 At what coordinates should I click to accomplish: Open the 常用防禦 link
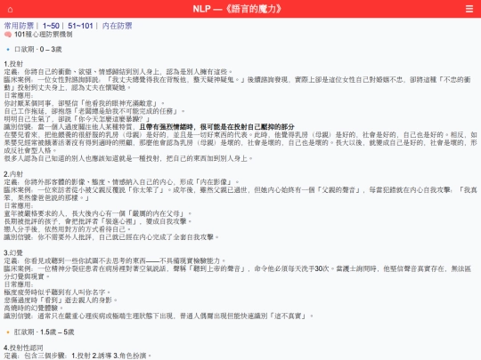click(x=19, y=26)
